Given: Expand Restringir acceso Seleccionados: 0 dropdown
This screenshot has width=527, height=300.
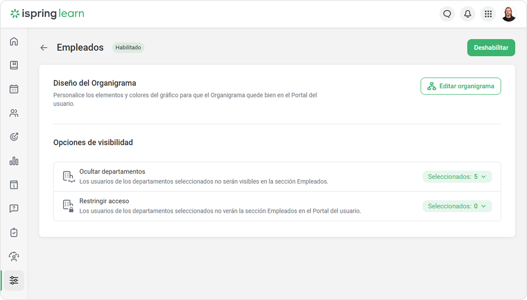Looking at the screenshot, I should pyautogui.click(x=457, y=206).
